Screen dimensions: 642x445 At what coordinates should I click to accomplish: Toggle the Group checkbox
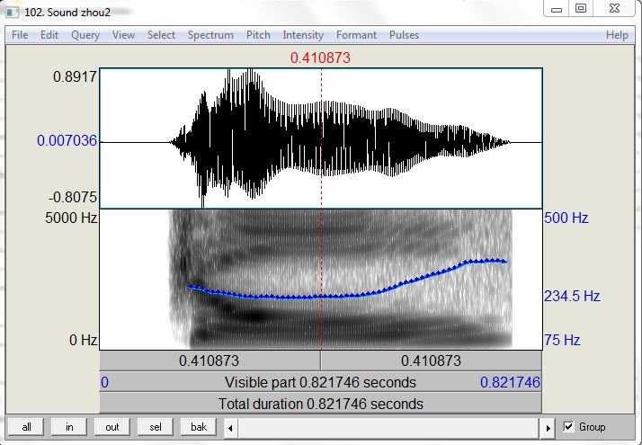click(568, 427)
